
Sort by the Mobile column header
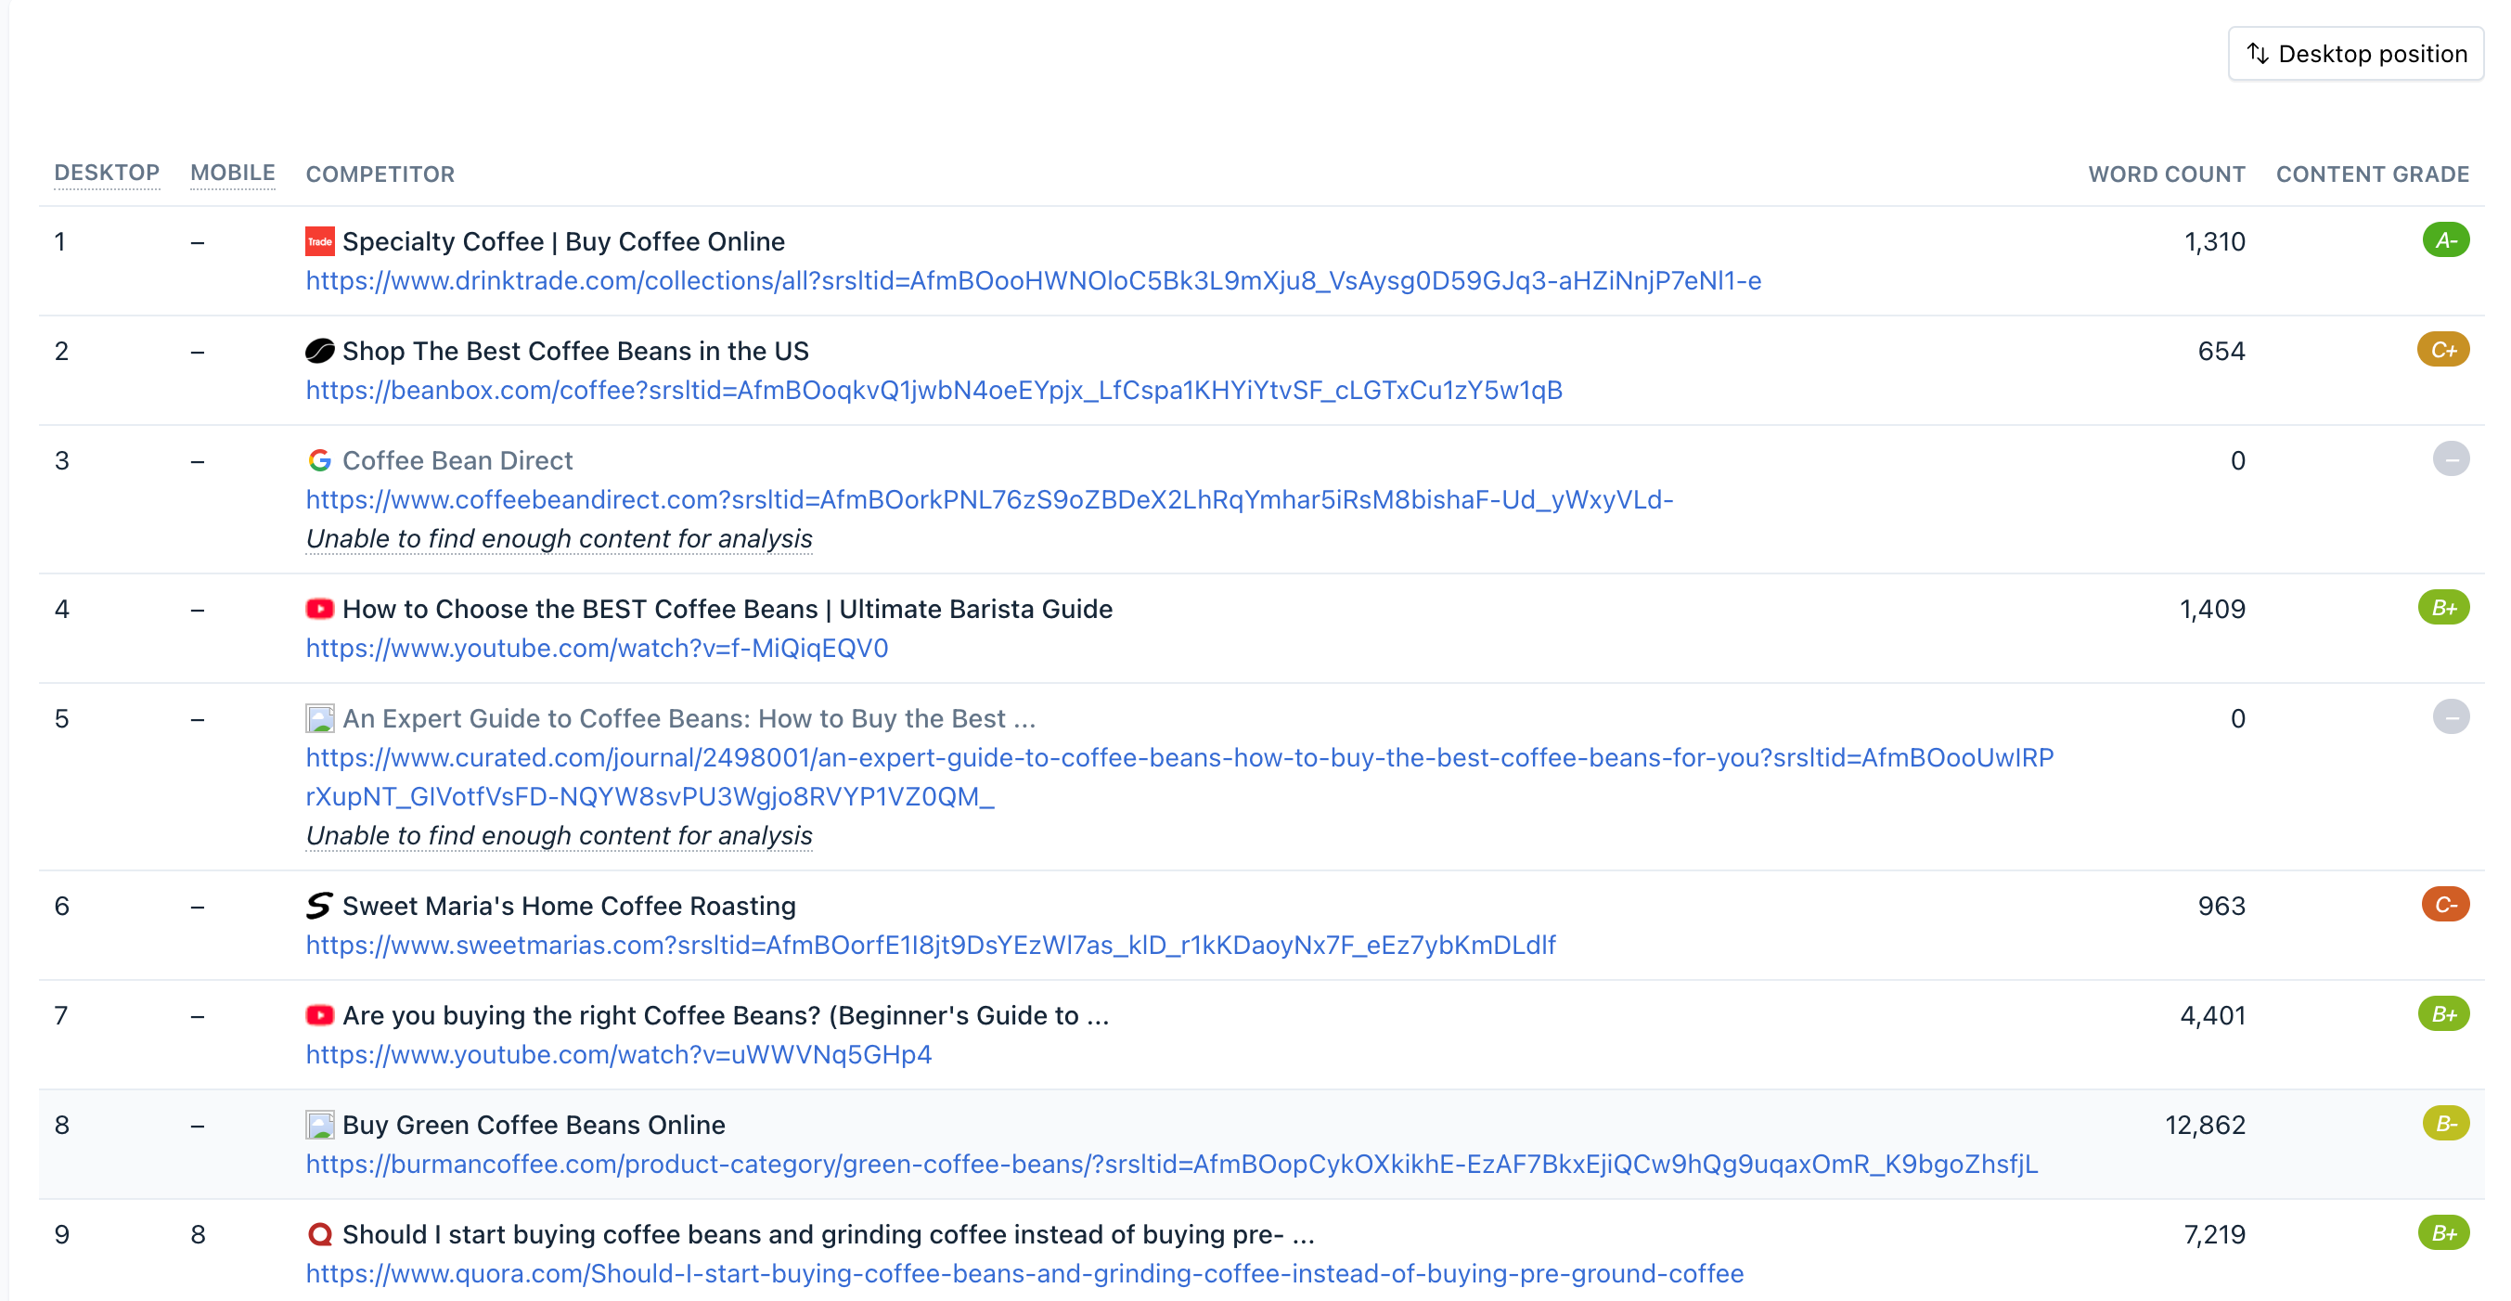point(232,173)
